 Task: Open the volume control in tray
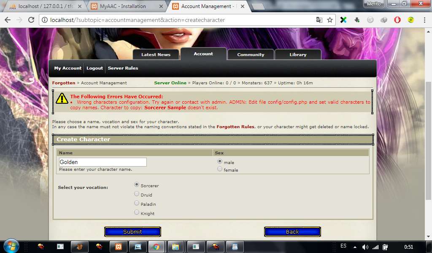tap(365, 247)
